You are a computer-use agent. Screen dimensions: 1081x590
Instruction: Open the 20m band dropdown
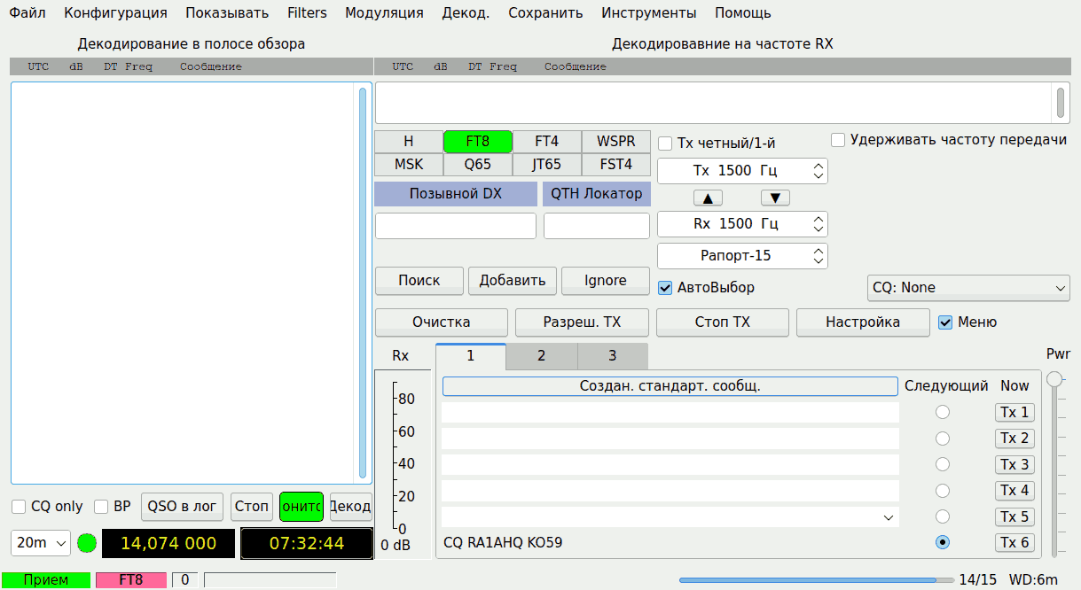[x=41, y=543]
